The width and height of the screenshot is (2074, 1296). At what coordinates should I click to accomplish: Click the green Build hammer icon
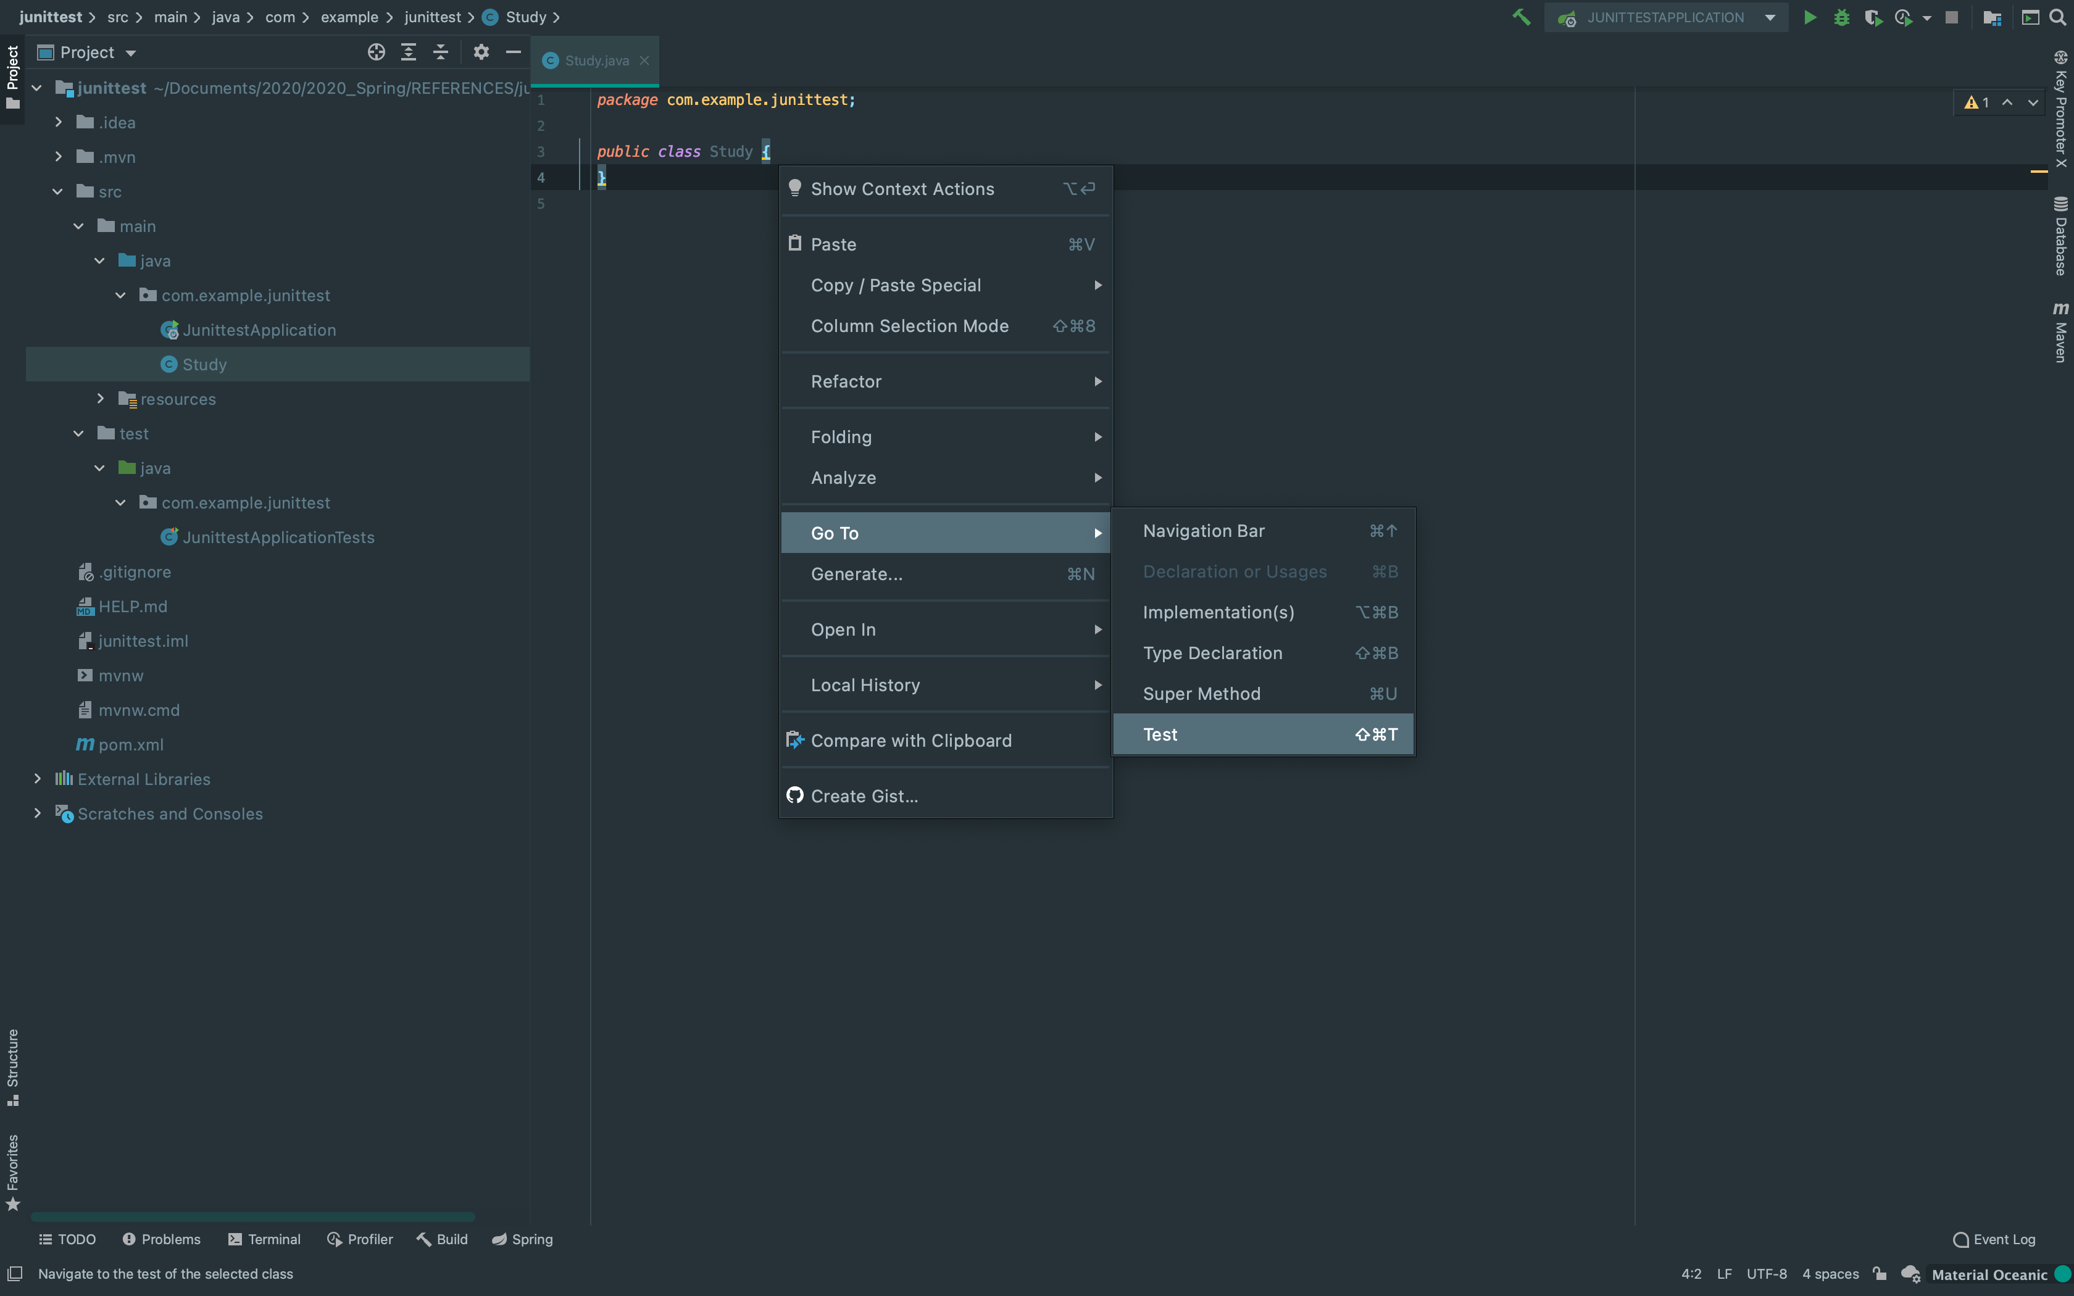[1521, 17]
